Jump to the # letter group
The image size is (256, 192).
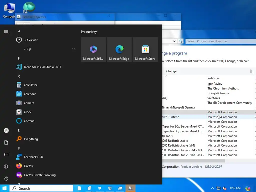19,31
